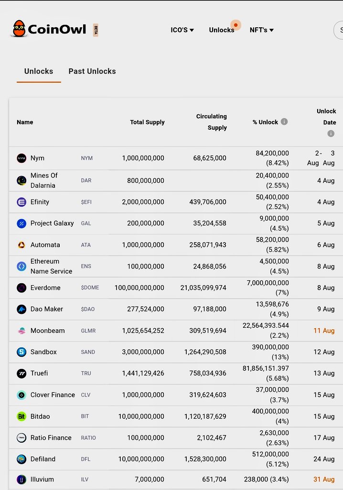
Task: Sort by the Total Supply column header
Action: click(147, 122)
